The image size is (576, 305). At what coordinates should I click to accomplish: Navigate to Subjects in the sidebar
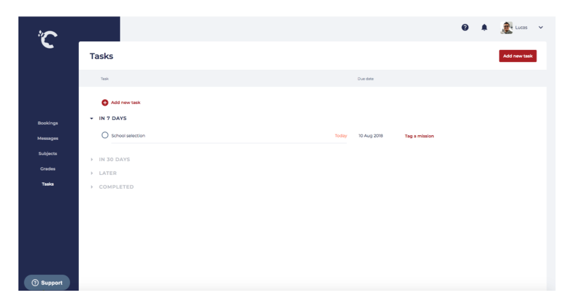coord(48,154)
